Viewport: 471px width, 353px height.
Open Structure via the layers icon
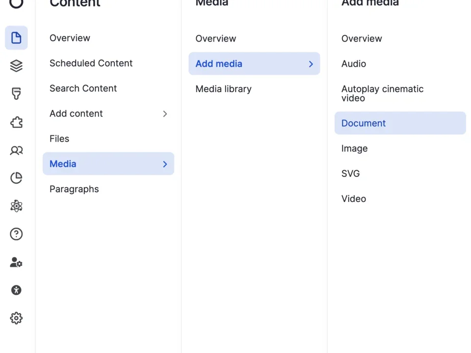(x=16, y=66)
